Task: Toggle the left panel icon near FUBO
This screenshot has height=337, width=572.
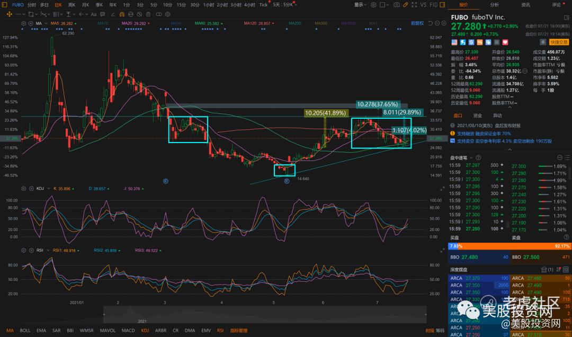Action: pyautogui.click(x=4, y=5)
